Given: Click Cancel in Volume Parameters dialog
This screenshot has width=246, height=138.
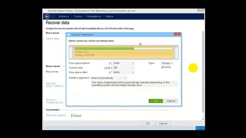Looking at the screenshot, I should point(171,101).
